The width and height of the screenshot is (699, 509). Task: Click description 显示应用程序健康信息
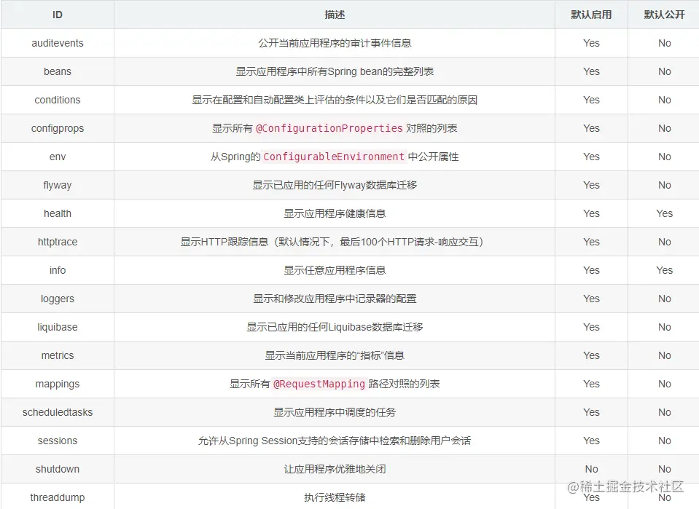pos(335,214)
